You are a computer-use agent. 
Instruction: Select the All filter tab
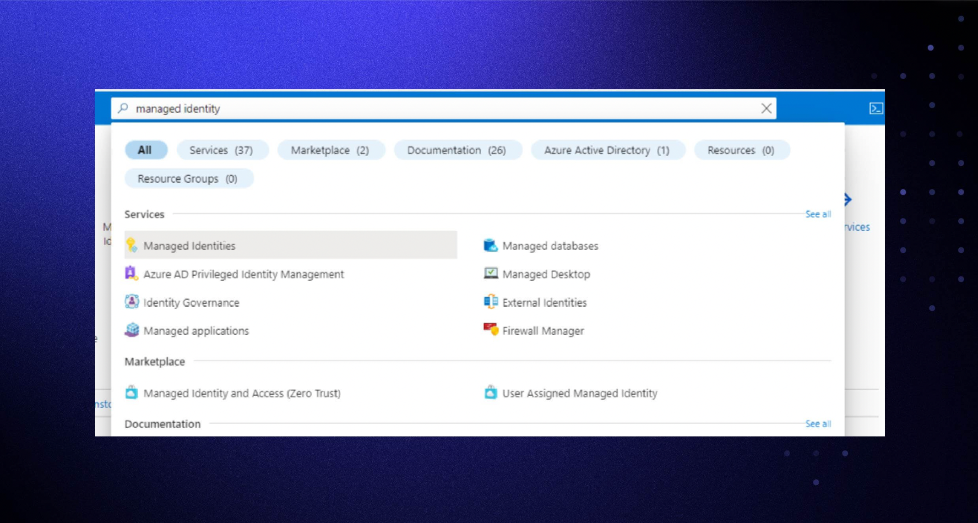[x=146, y=150]
